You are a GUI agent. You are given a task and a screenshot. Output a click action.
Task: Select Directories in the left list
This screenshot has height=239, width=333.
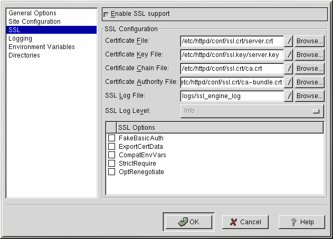point(24,55)
